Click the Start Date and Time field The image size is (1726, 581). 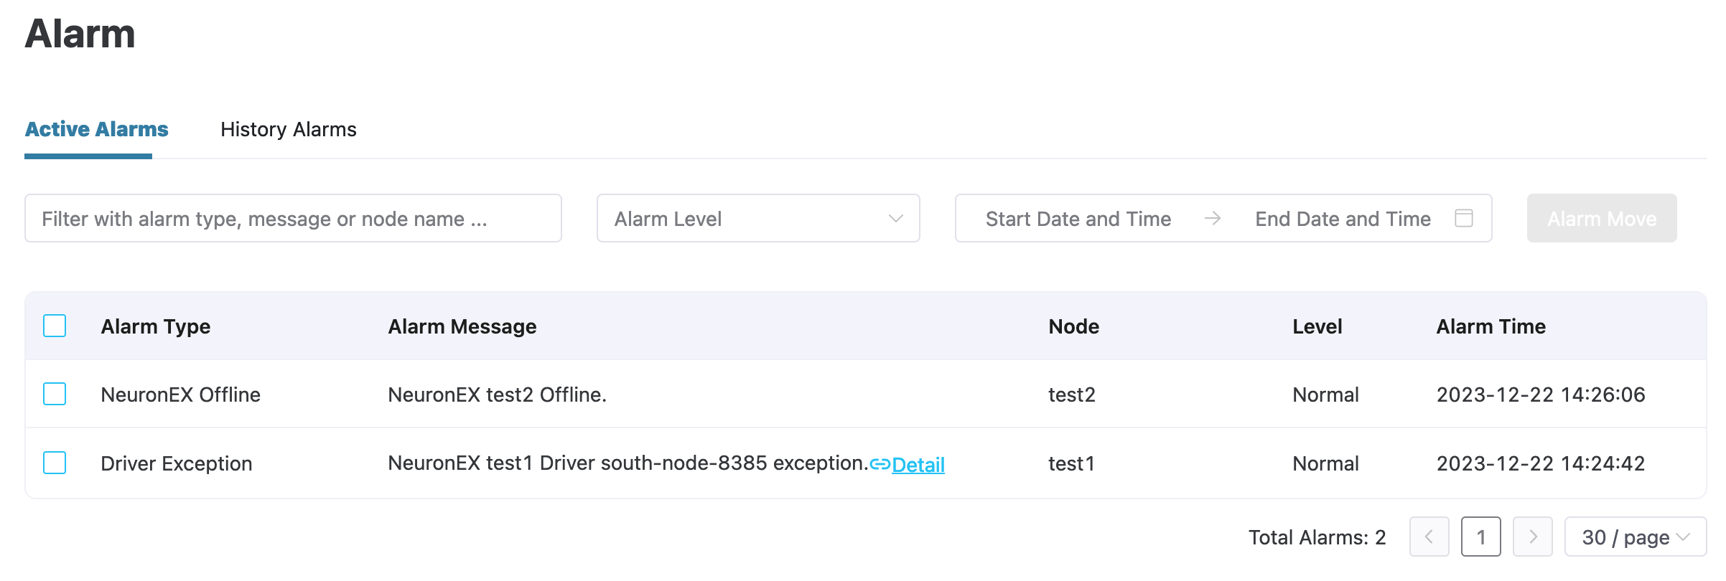coord(1078,218)
